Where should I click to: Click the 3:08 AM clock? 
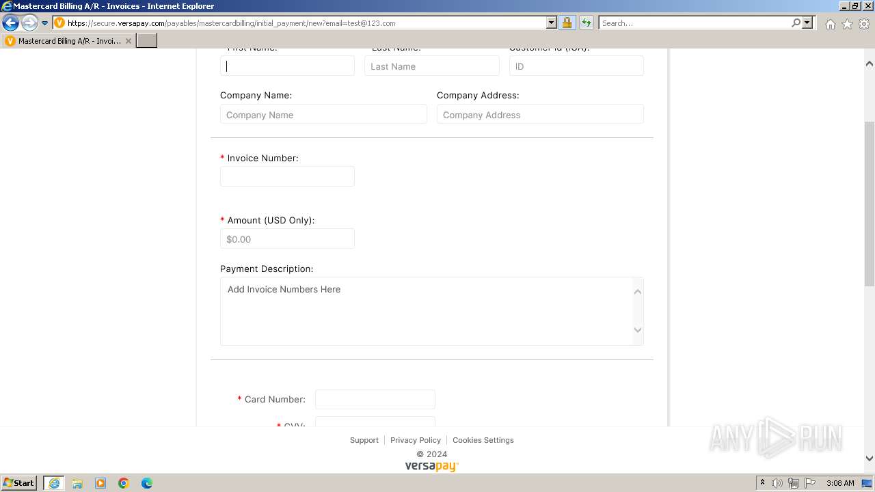[840, 483]
